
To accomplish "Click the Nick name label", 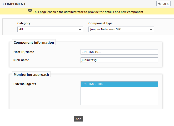I will [x=21, y=60].
